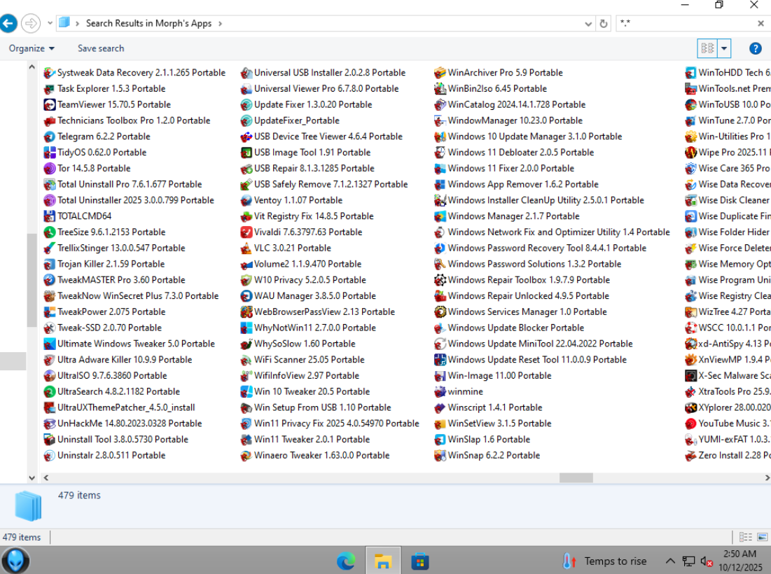Select Windows Password Recovery Tool 8.4.4.1 Portable
The height and width of the screenshot is (574, 771).
(x=541, y=248)
